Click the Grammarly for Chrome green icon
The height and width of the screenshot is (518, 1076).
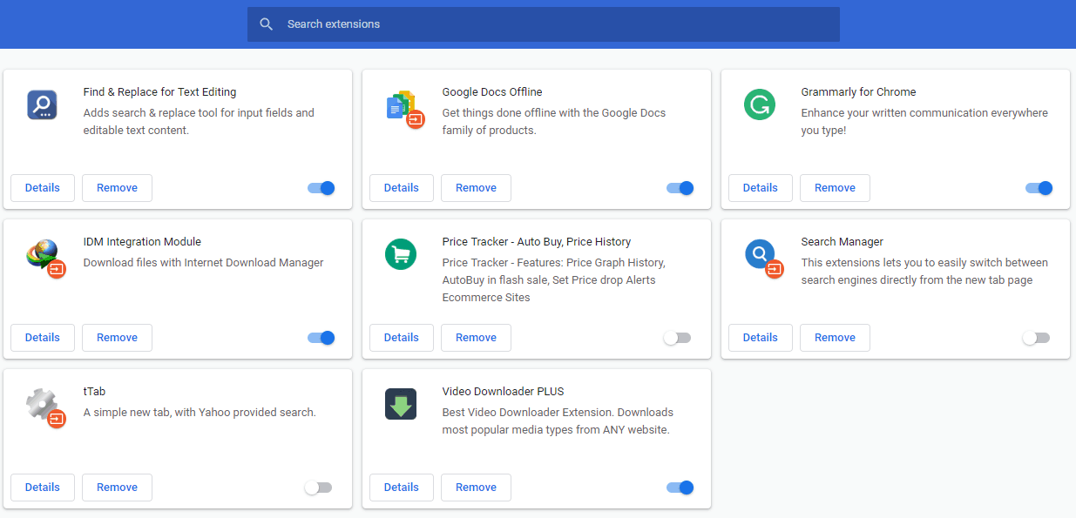pos(760,104)
